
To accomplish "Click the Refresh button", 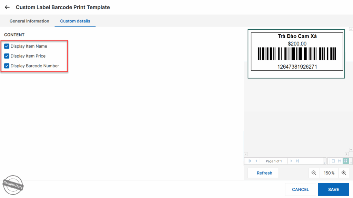I will (264, 173).
